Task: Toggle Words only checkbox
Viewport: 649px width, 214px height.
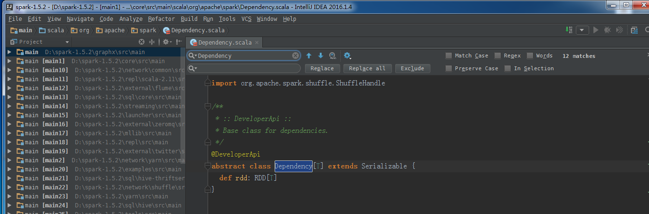Action: [530, 56]
